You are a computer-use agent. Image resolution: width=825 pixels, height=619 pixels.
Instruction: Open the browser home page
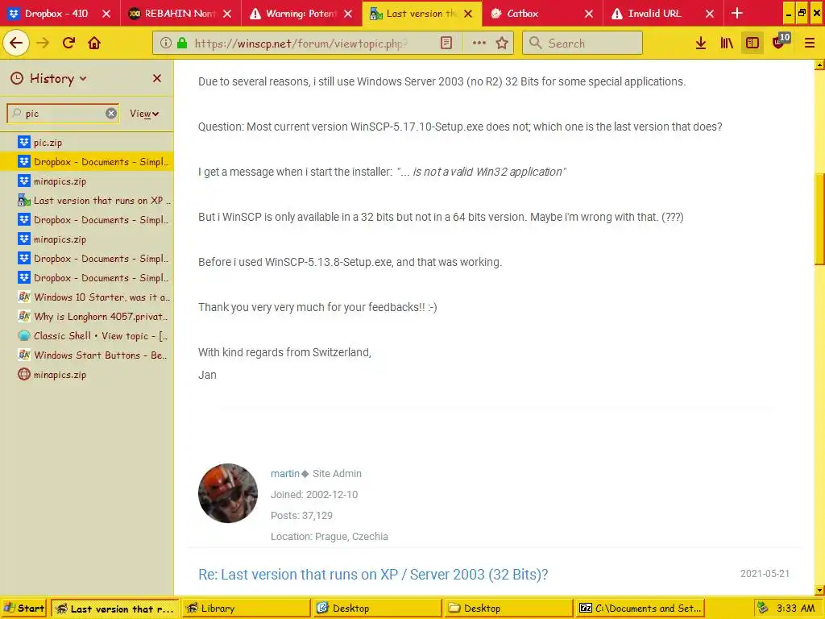click(94, 44)
